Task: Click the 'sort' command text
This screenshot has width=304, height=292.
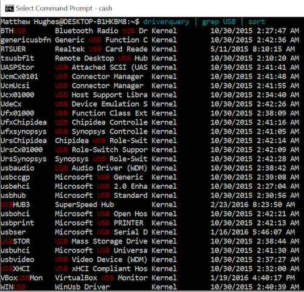Action: [257, 22]
